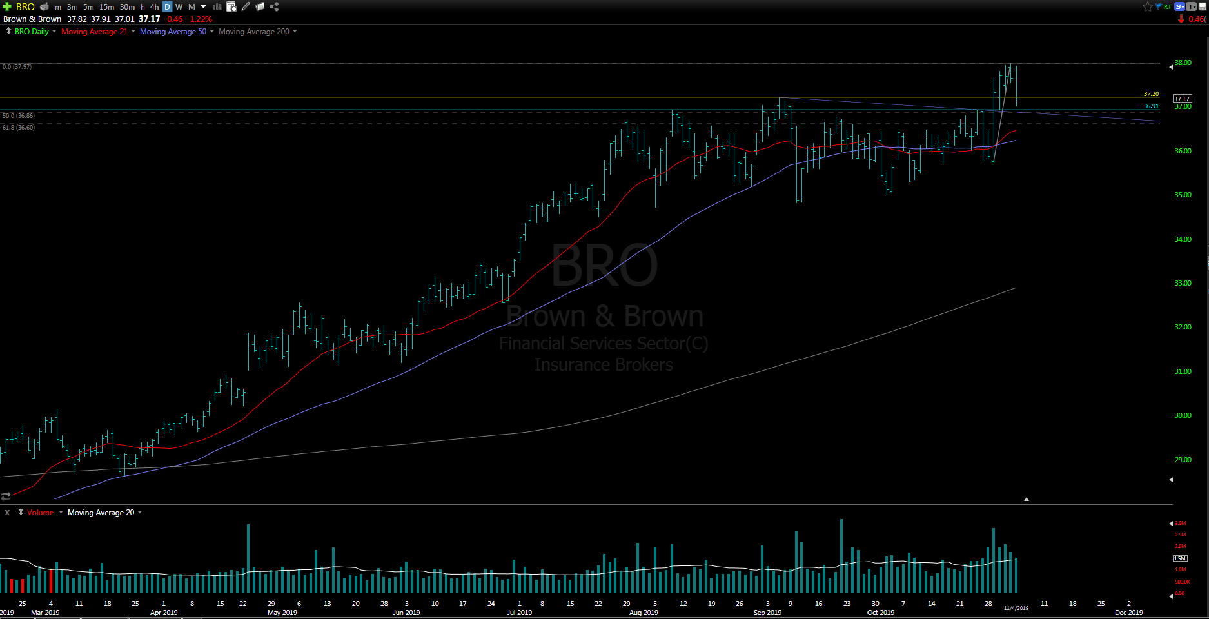Click the add indicator grid icon
Image resolution: width=1209 pixels, height=619 pixels.
231,6
